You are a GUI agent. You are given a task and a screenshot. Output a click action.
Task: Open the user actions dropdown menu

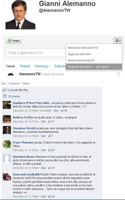coord(118,41)
